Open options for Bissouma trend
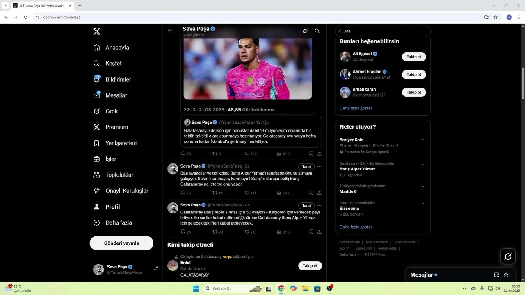Viewport: 525px width, 295px height. (423, 204)
